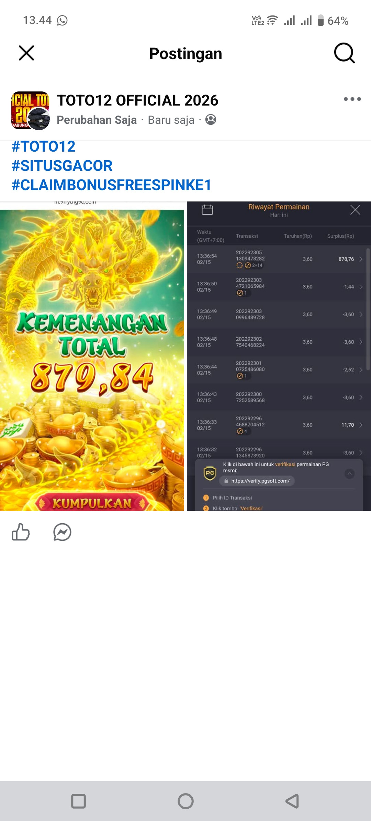Open the TOTO12 OFFICIAL 2026 page name
This screenshot has width=371, height=821.
point(137,100)
